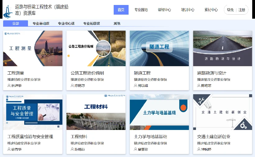Image resolution: width=255 pixels, height=157 pixels.
Task: Click the school name under 交通土建创新创业
Action: [x=214, y=143]
